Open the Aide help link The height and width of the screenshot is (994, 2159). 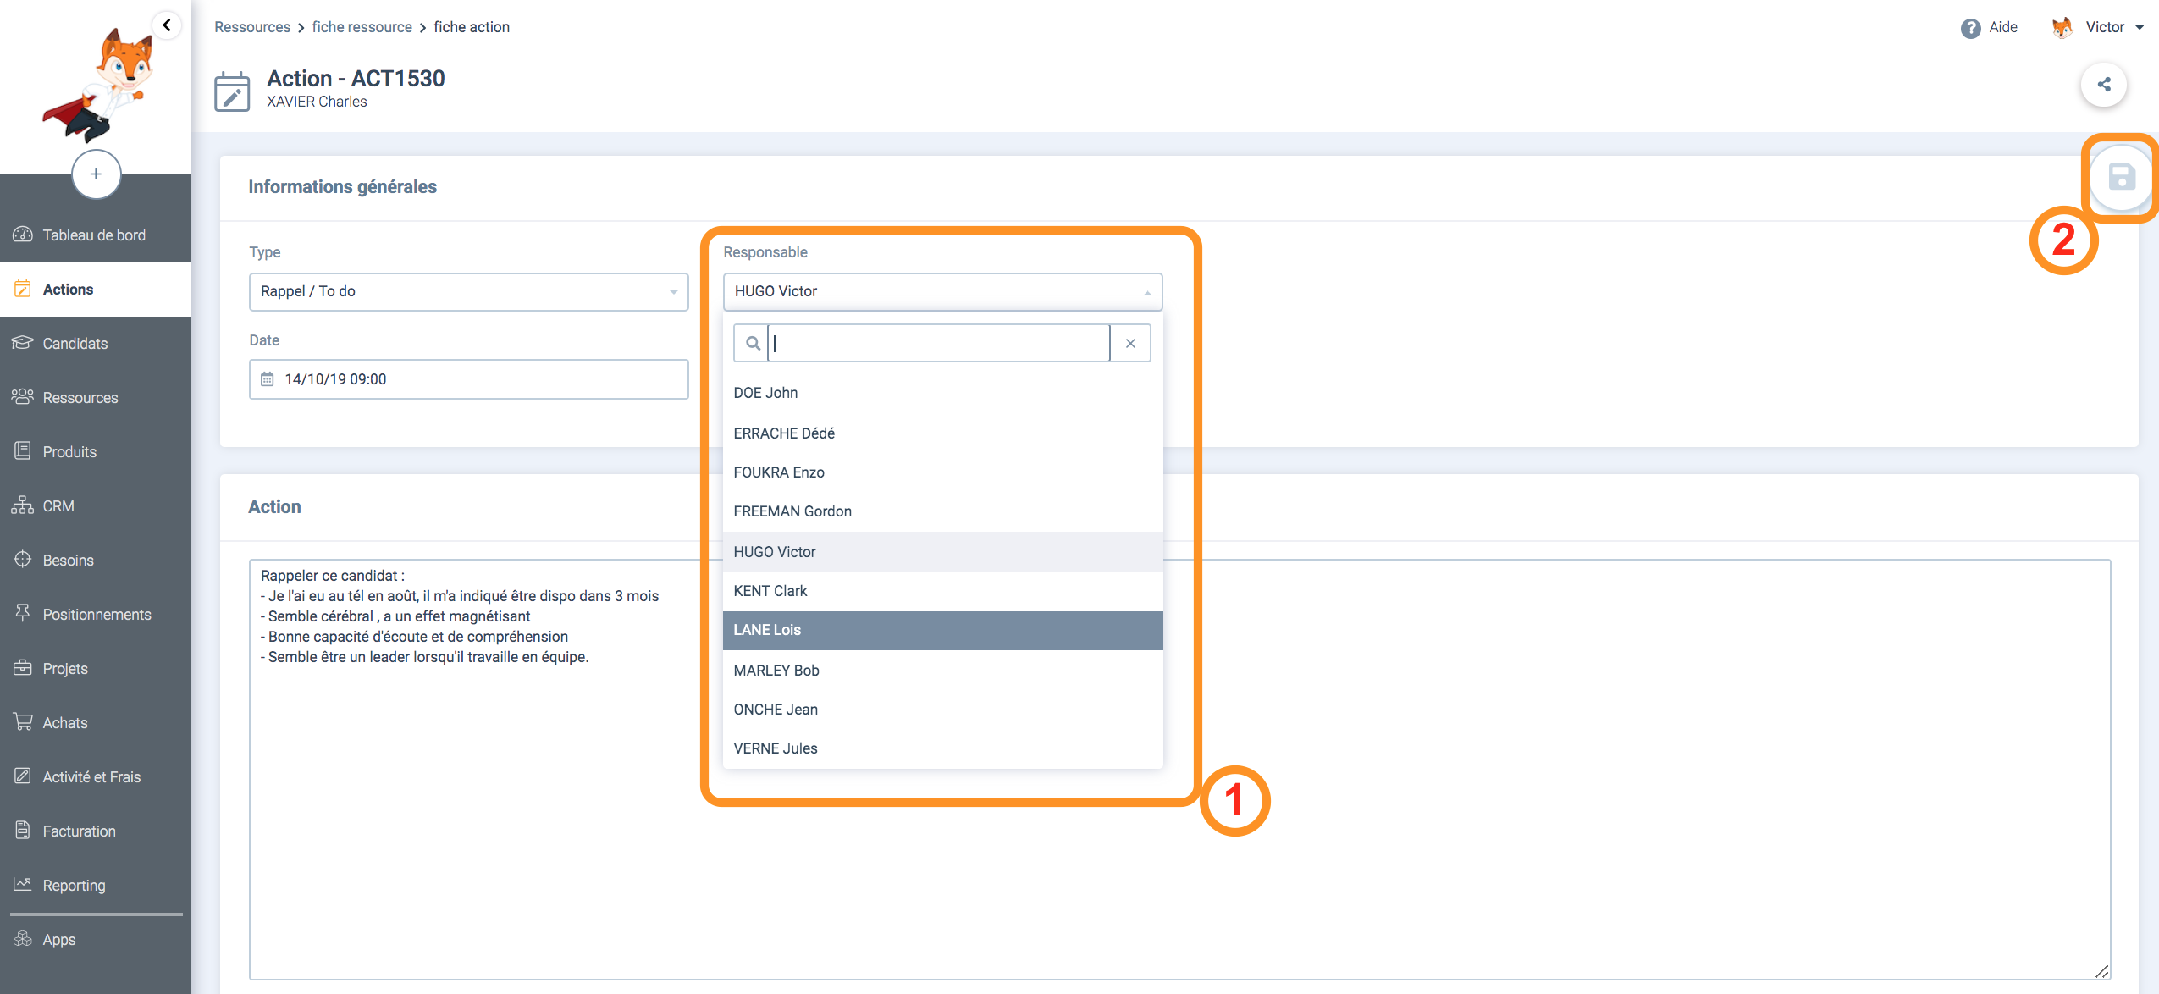2002,27
